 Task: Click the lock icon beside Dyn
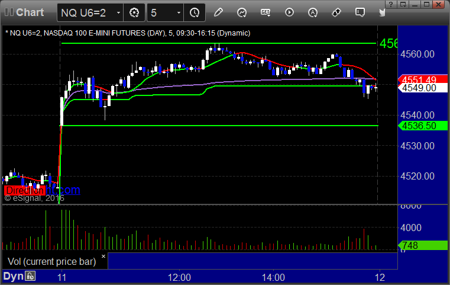30,276
